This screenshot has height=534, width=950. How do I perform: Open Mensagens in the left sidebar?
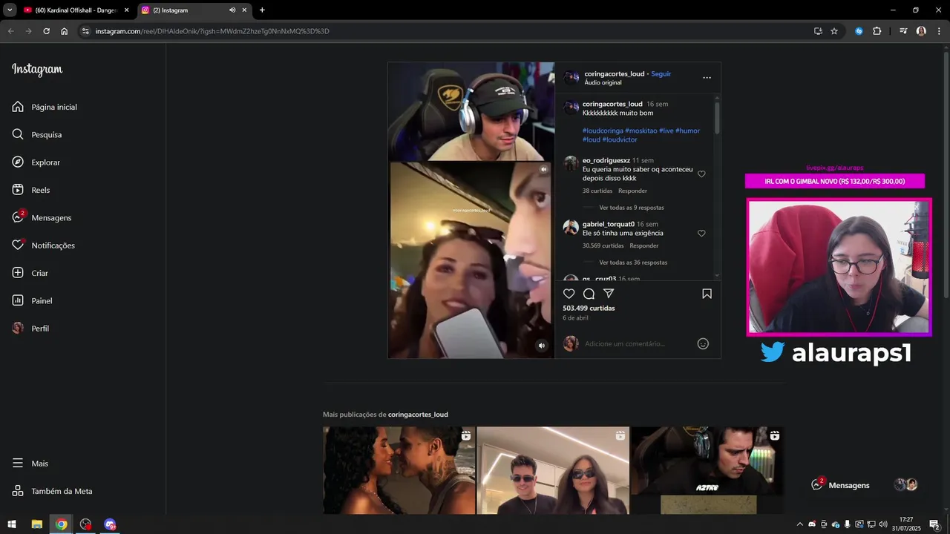[x=42, y=218]
